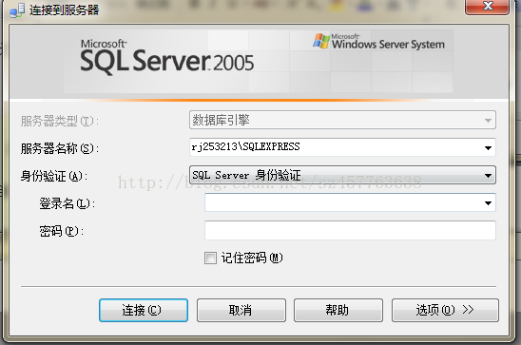
Task: Click the 密码 label text
Action: (62, 231)
